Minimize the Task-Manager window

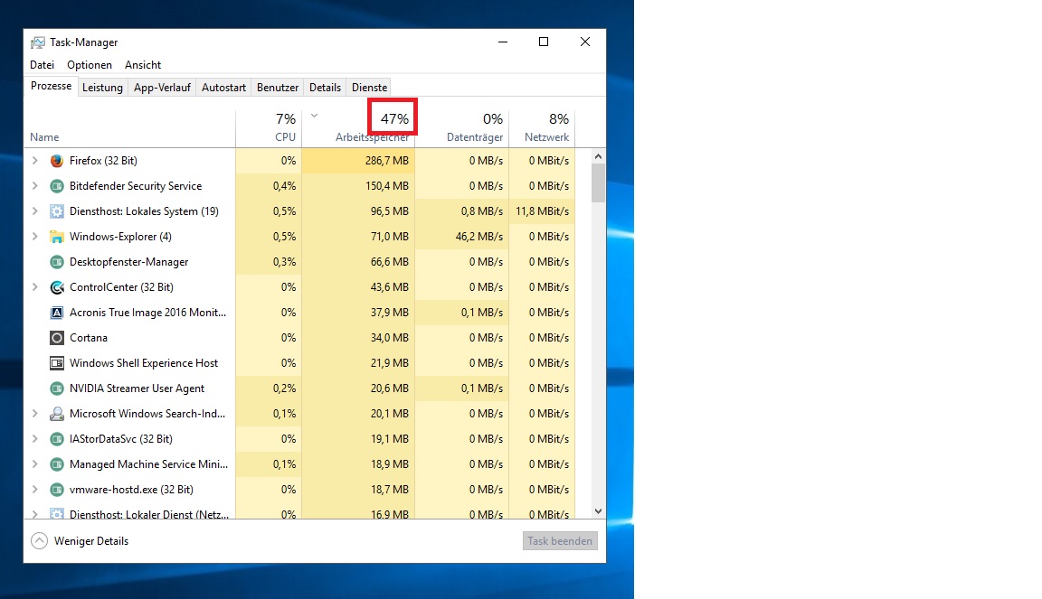(503, 42)
